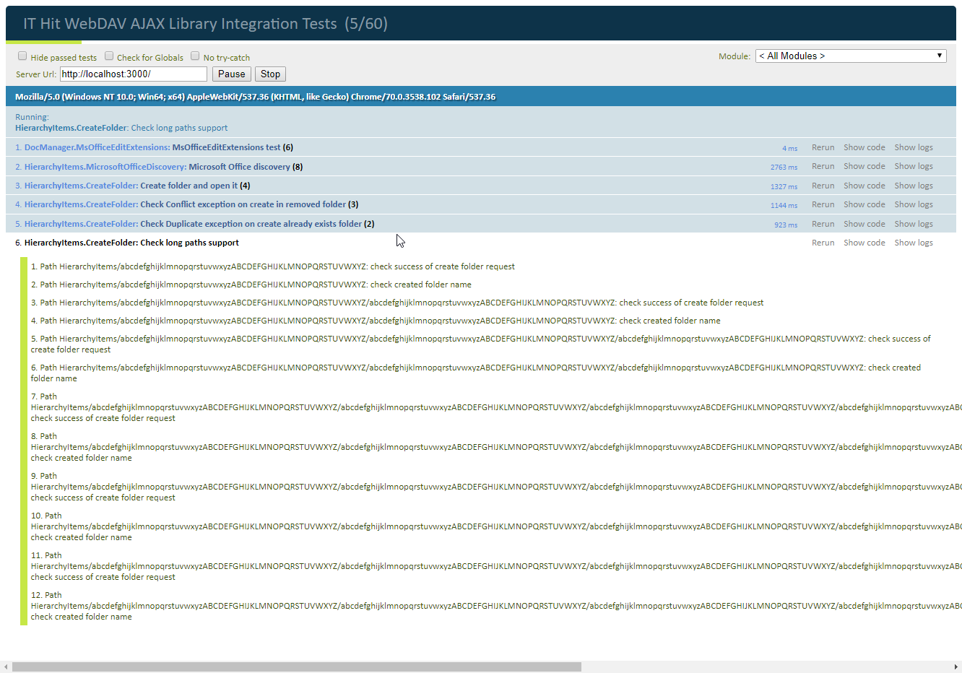Click the 923 ms runtime value
This screenshot has height=673, width=962.
pyautogui.click(x=786, y=225)
